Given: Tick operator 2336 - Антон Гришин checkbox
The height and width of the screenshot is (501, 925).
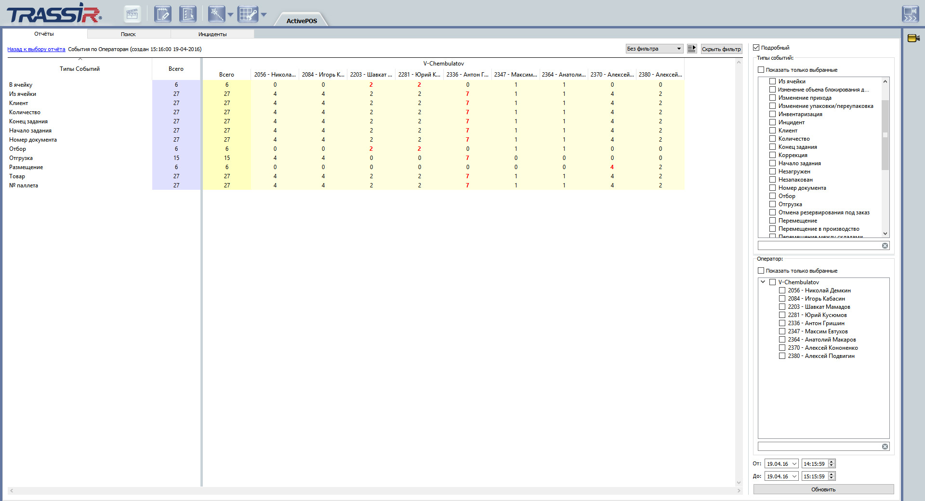Looking at the screenshot, I should [782, 323].
